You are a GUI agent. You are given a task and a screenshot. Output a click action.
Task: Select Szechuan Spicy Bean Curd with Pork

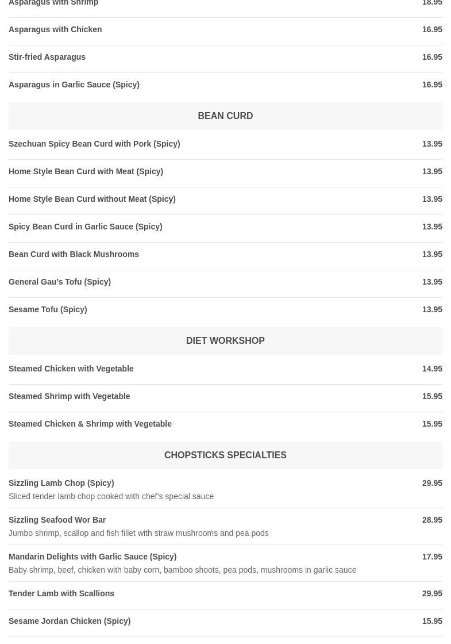point(94,144)
